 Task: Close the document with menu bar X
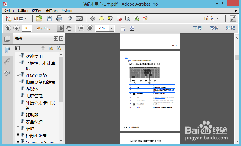pyautogui.click(x=236, y=11)
